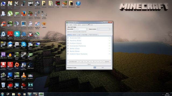Screen dimensions: 172x96
Task: Click the Windows Start button
Action: coord(2,94)
